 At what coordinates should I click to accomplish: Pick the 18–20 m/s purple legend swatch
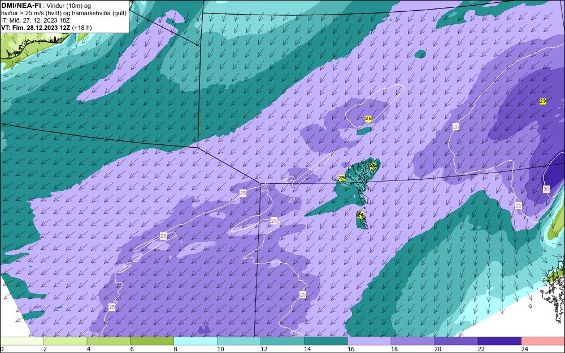pyautogui.click(x=412, y=341)
